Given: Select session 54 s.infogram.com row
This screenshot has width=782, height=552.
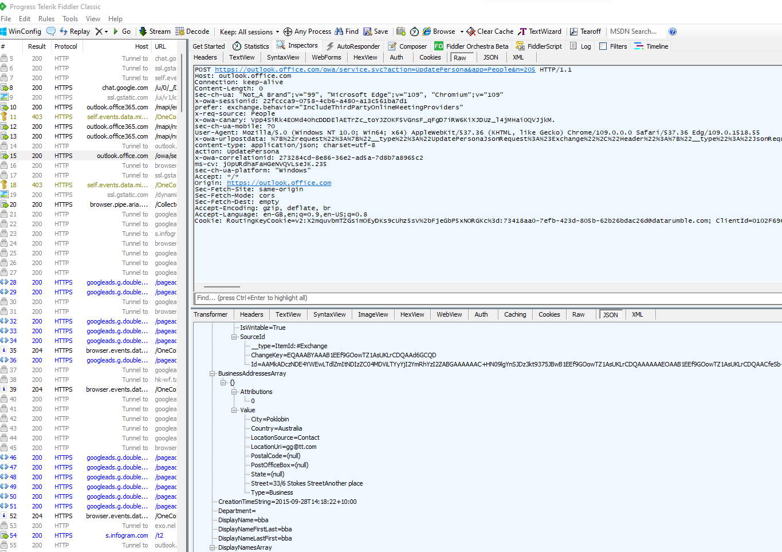Looking at the screenshot, I should (89, 535).
